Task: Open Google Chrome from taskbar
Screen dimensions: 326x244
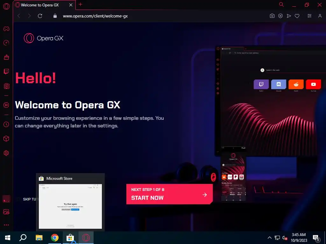Action: coord(55,238)
